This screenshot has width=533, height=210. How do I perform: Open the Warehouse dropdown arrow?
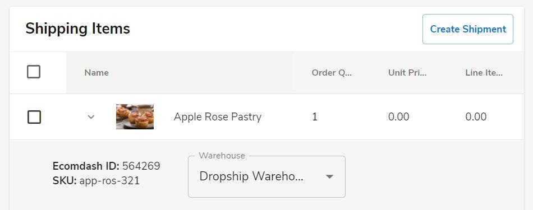click(329, 176)
